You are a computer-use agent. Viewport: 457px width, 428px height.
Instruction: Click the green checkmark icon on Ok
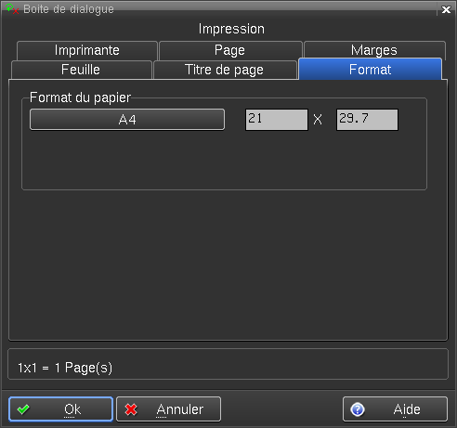click(23, 409)
